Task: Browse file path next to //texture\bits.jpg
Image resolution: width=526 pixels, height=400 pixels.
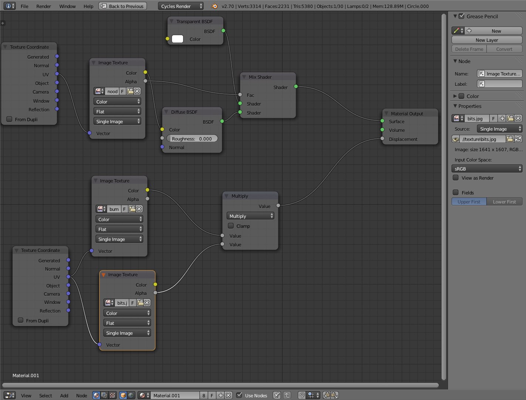Action: click(510, 139)
